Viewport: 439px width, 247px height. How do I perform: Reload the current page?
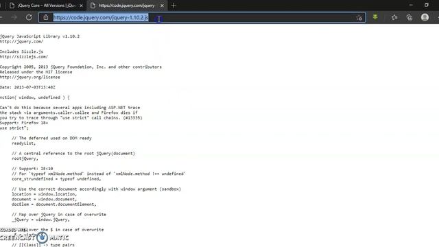tap(29, 17)
